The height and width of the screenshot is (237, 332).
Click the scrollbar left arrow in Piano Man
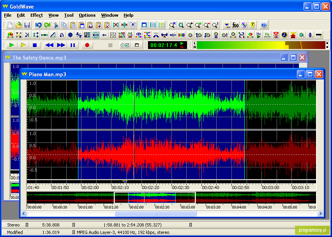click(x=24, y=214)
